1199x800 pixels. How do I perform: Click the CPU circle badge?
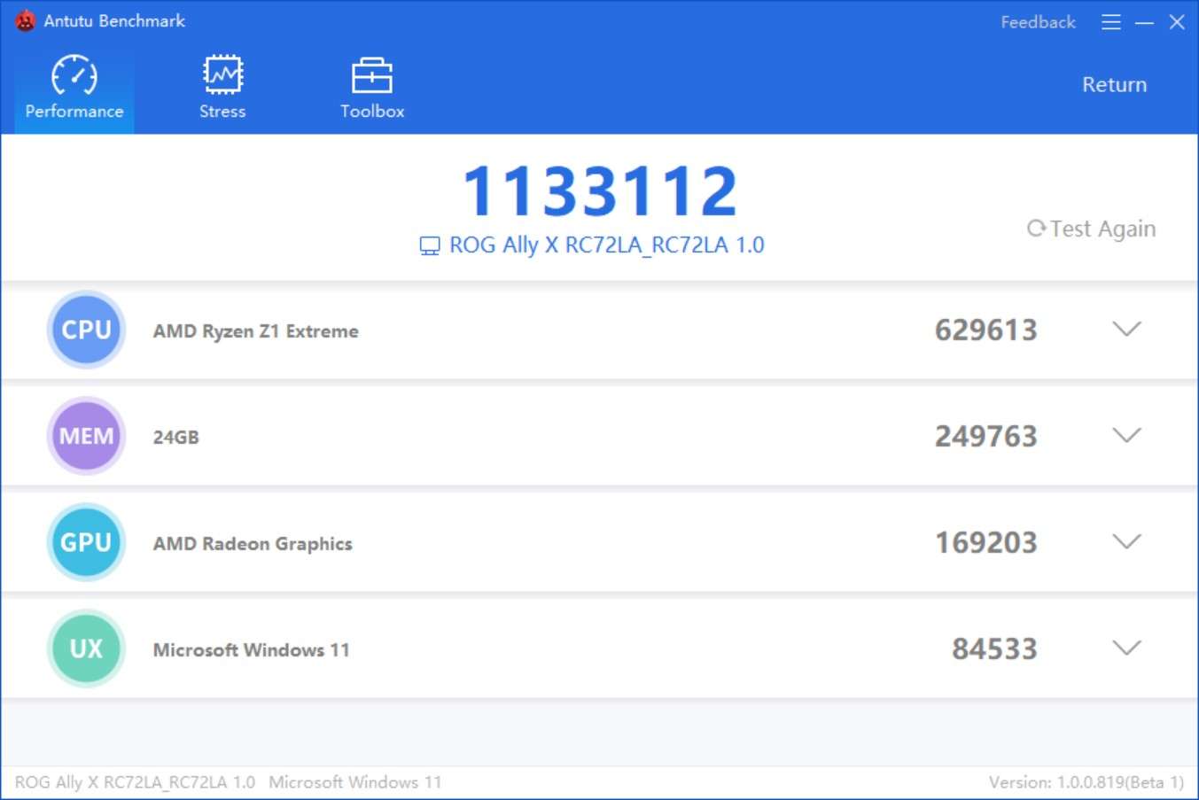tap(86, 330)
